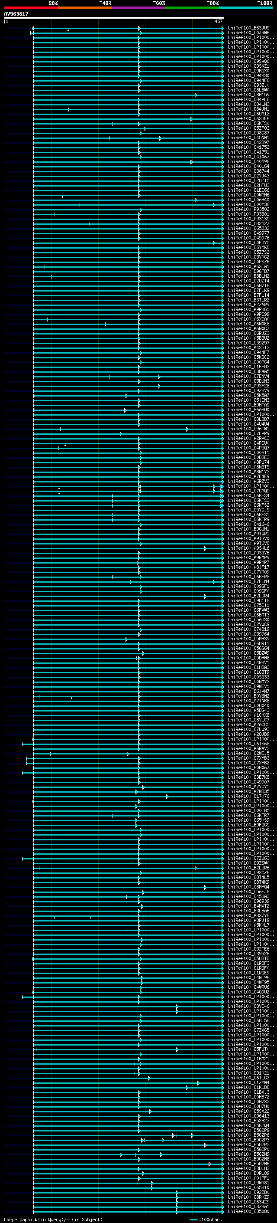Select the UniRef100_Q96TW1 entry

coord(248,429)
